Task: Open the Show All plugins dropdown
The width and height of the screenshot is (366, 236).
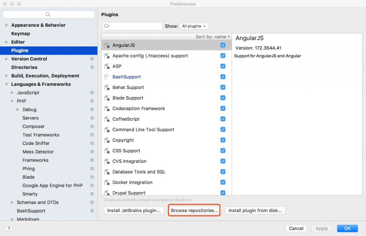Action: click(194, 26)
